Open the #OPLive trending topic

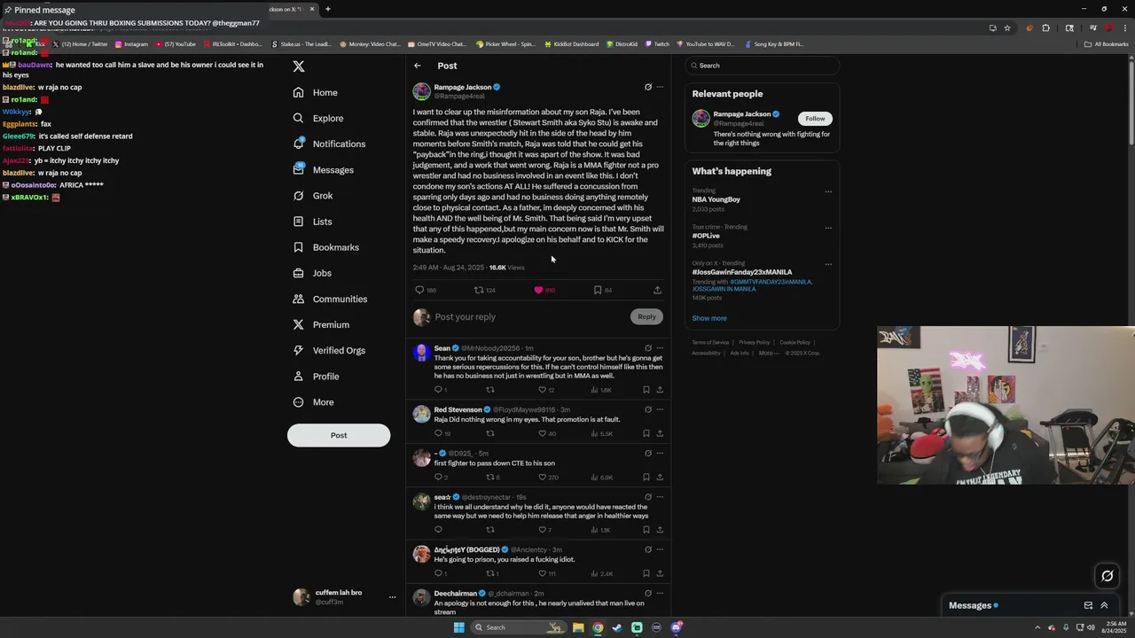tap(706, 236)
